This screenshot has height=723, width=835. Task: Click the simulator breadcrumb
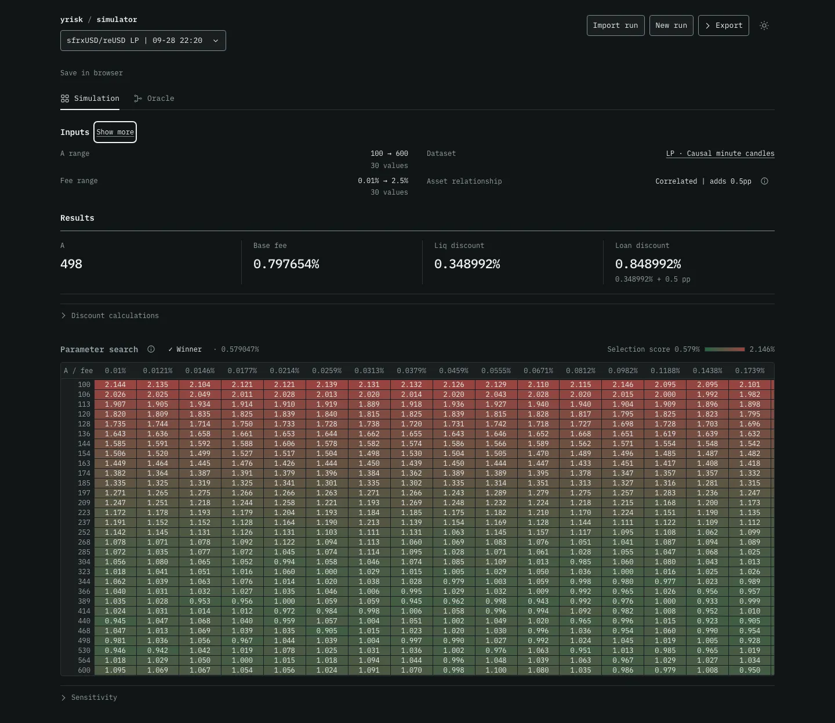(117, 20)
